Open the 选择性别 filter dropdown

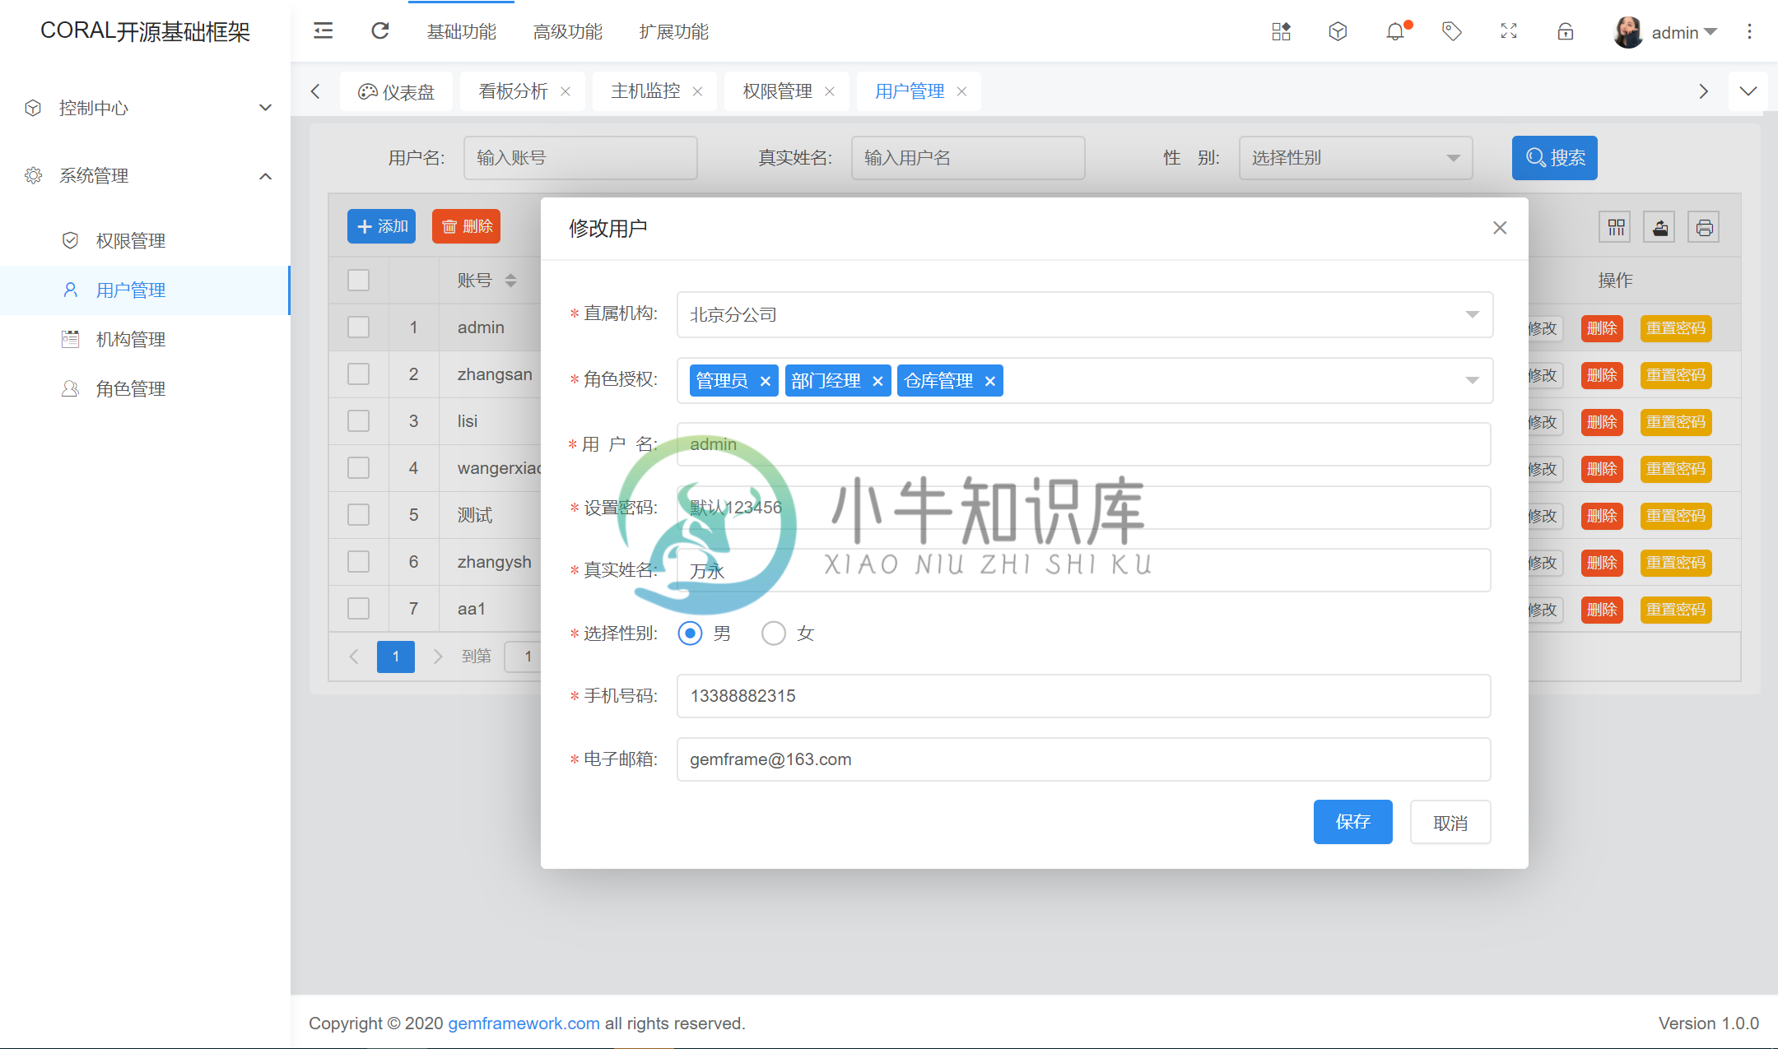pyautogui.click(x=1356, y=158)
